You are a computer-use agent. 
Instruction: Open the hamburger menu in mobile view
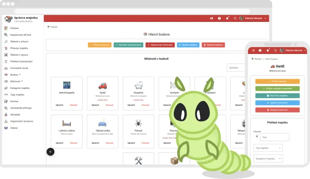253,50
